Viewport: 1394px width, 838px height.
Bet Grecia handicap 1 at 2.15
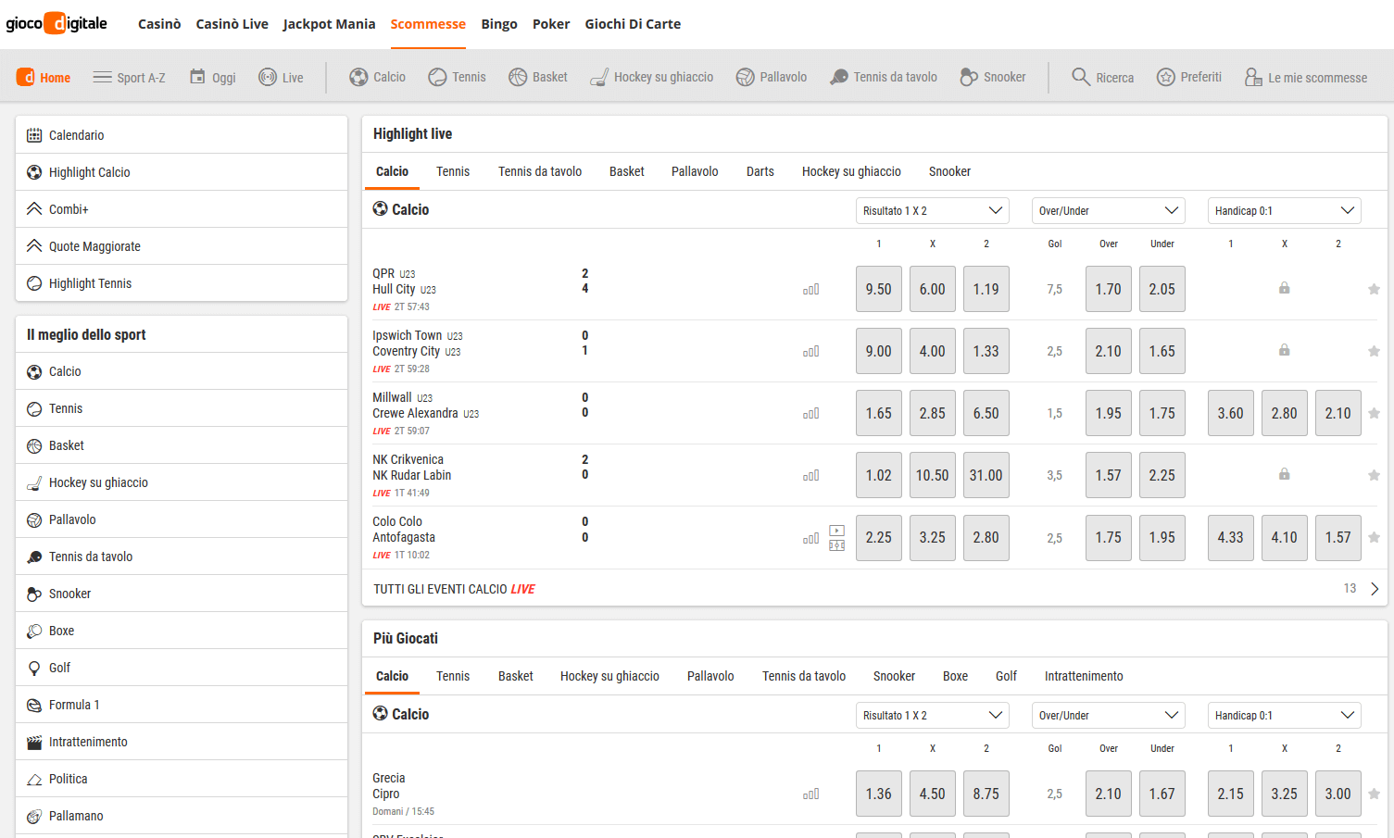point(1231,794)
